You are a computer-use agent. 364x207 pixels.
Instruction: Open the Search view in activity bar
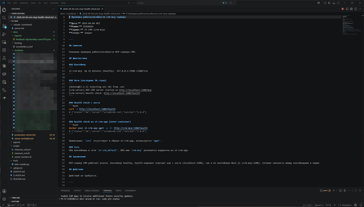4,18
